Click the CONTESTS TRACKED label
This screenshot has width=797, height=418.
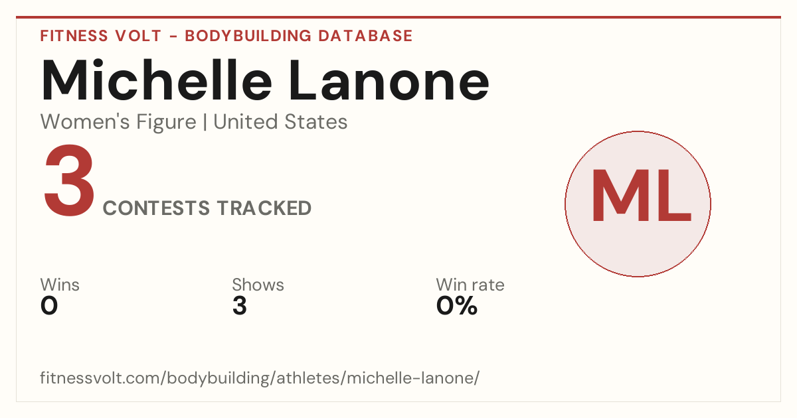[x=207, y=208]
